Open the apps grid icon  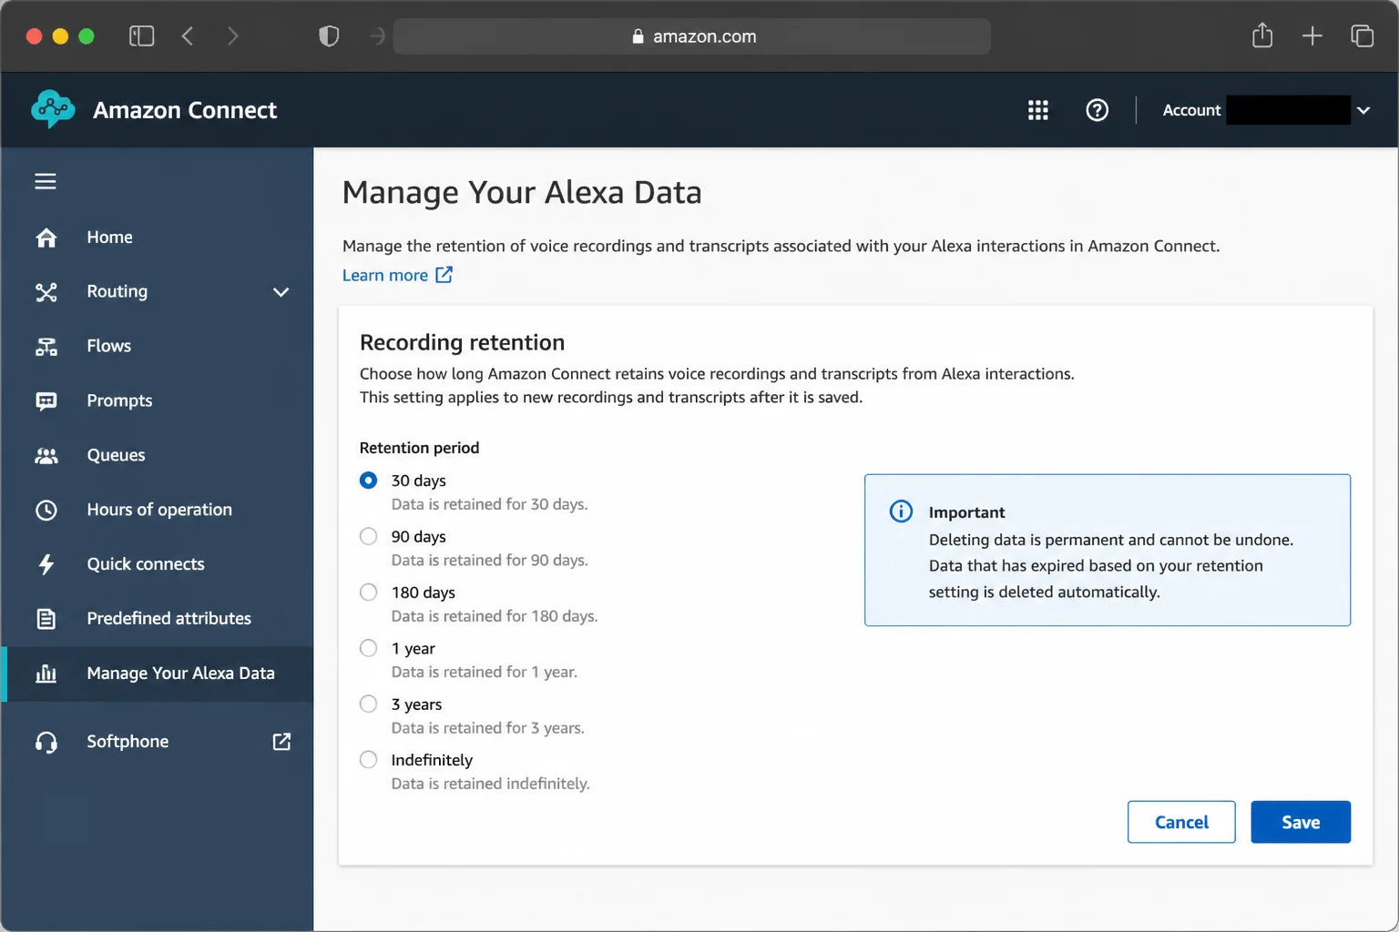point(1038,110)
